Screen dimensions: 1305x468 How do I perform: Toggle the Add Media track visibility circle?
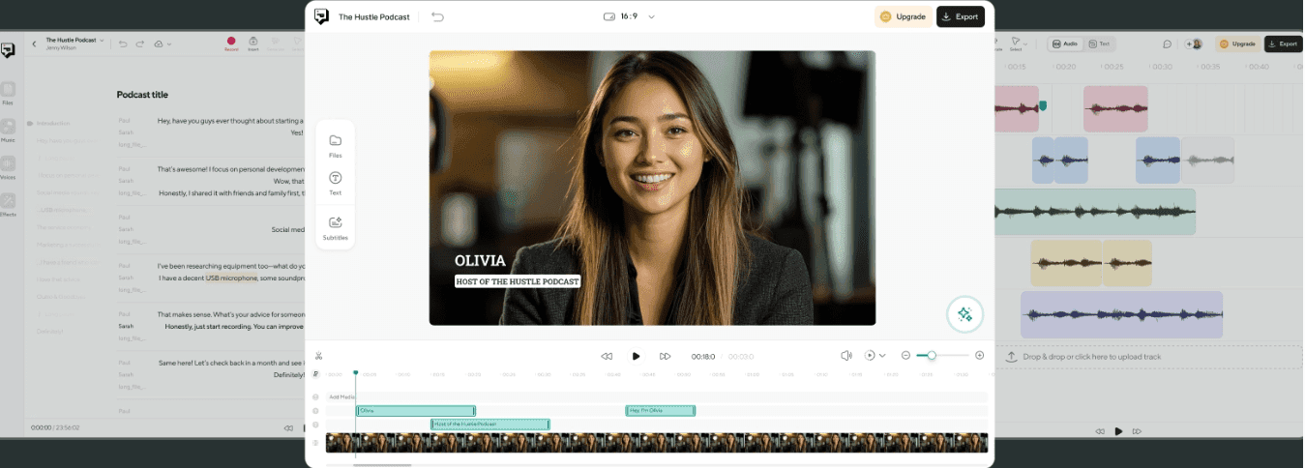coord(315,396)
